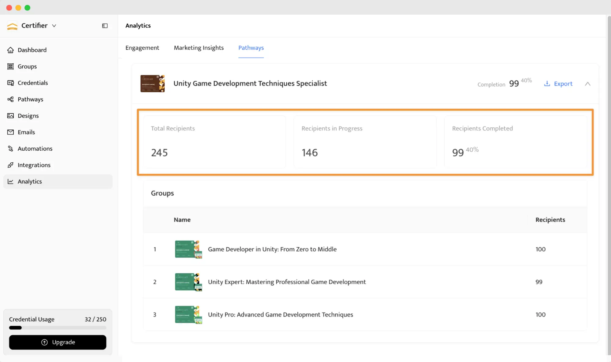Select the Emails sidebar icon
611x362 pixels.
11,132
